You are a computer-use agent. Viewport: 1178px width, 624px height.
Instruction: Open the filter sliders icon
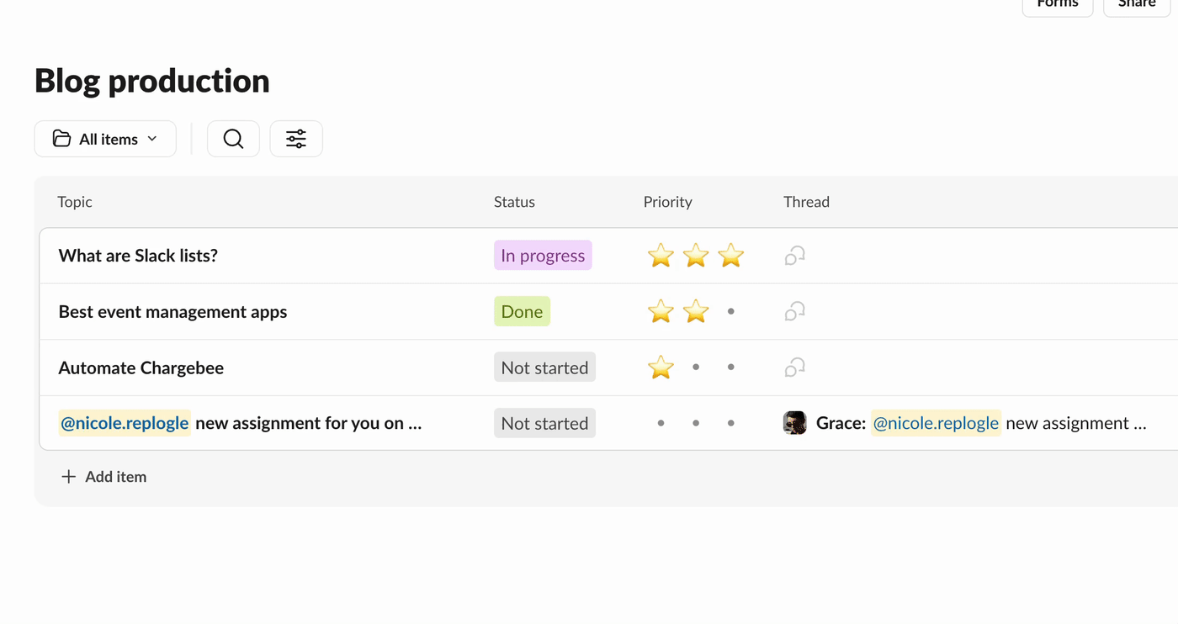tap(296, 139)
